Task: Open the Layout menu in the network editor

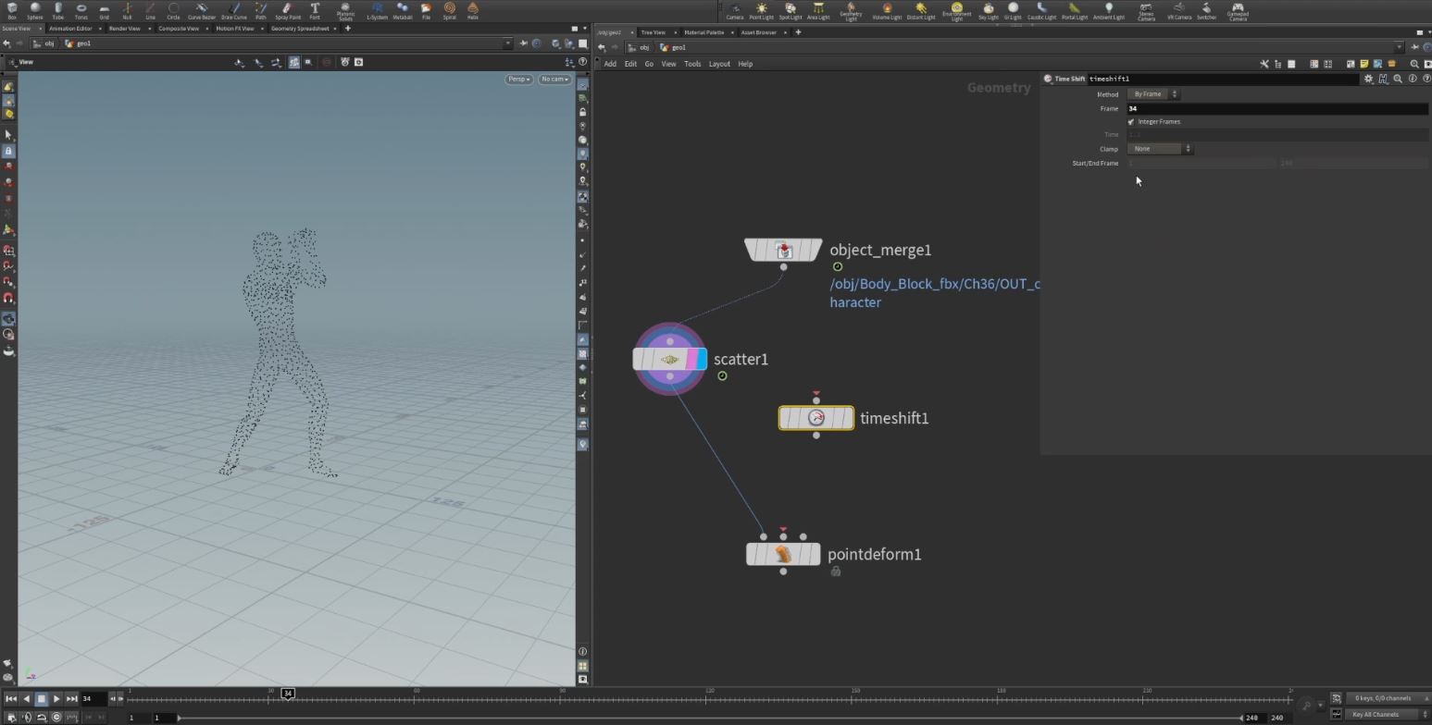Action: point(718,64)
